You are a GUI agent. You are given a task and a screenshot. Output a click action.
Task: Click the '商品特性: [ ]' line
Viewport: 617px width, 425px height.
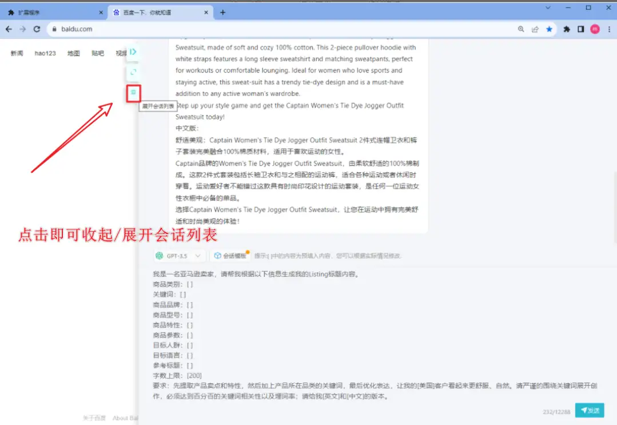[x=173, y=325]
